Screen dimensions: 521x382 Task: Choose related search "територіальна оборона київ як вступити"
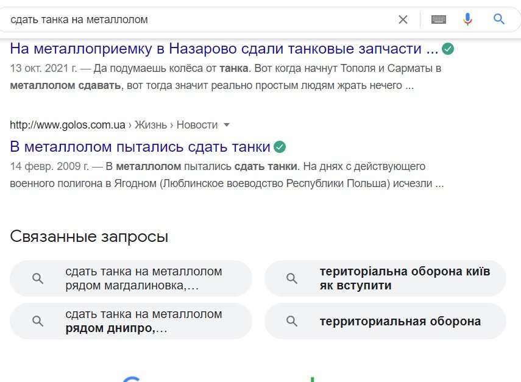(x=405, y=278)
